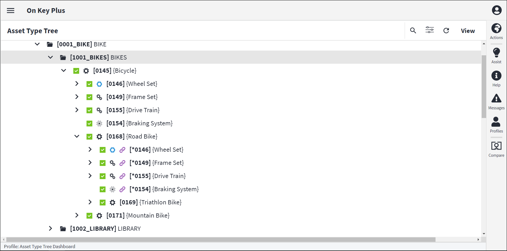Click the gears icon of [0155] Drive Train
The width and height of the screenshot is (507, 251).
point(99,110)
